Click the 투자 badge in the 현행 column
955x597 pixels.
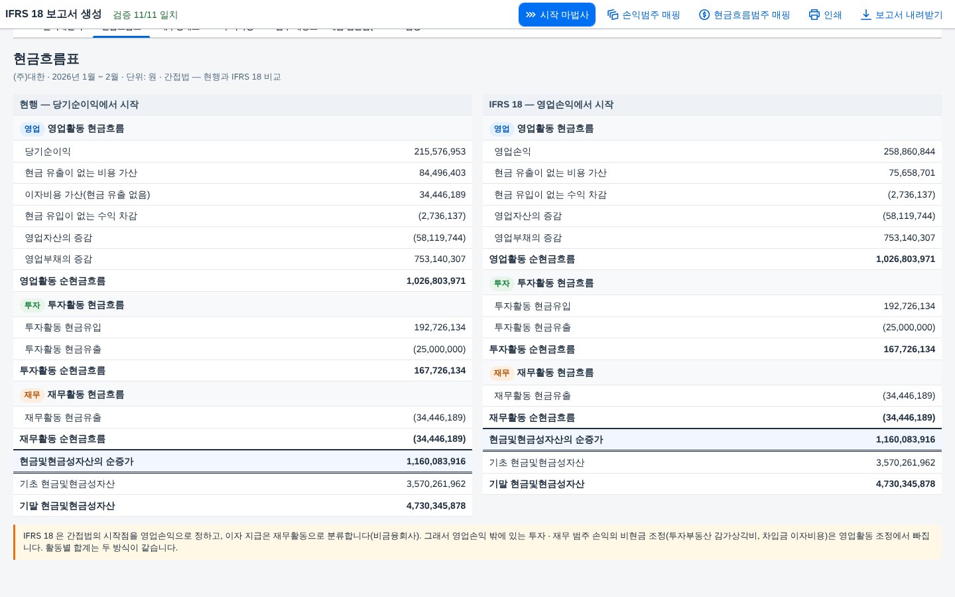[x=32, y=305]
